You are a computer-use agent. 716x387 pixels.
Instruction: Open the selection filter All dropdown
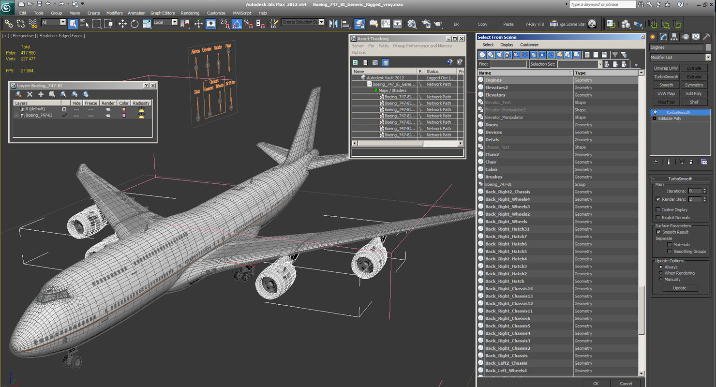click(63, 22)
